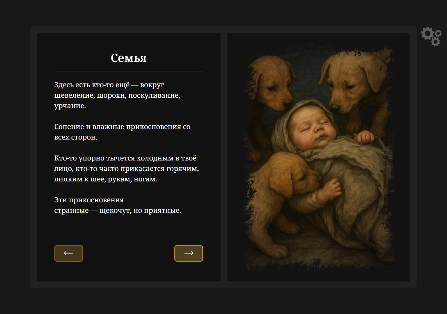
Task: Click the lower puppy nuzzling the baby
Action: 294,174
